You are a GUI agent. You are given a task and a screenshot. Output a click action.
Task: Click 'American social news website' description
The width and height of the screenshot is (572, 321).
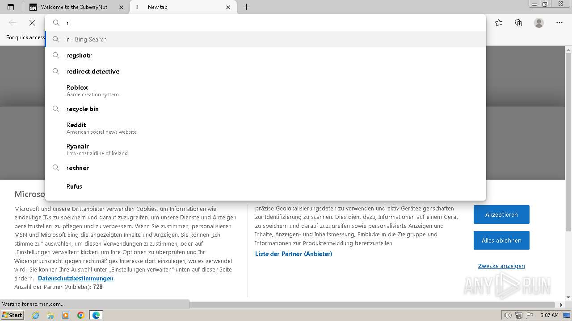coord(101,132)
